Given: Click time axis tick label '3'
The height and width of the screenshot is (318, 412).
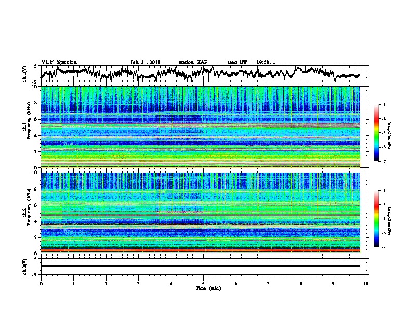Looking at the screenshot, I should click(x=138, y=284).
